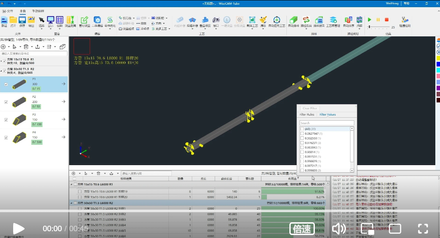
Task: Open the 手动排样 ribbon tab
Action: [x=38, y=11]
